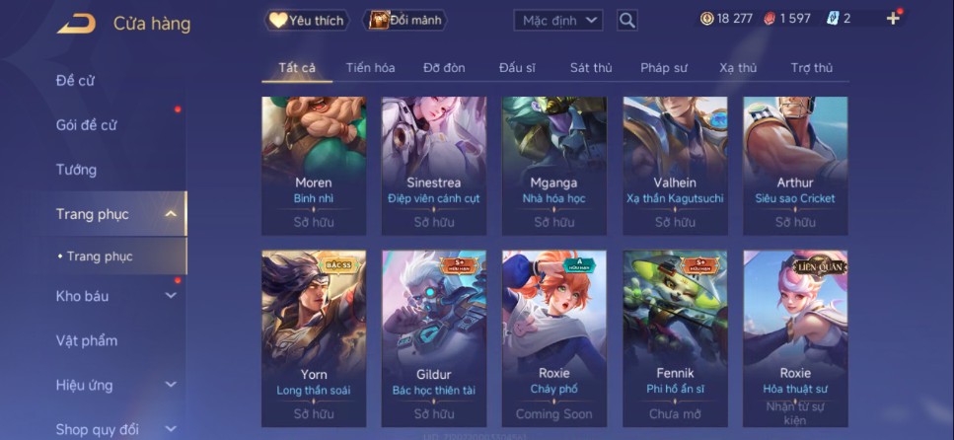Select the Tiến hóa category tab
The width and height of the screenshot is (954, 440).
371,67
